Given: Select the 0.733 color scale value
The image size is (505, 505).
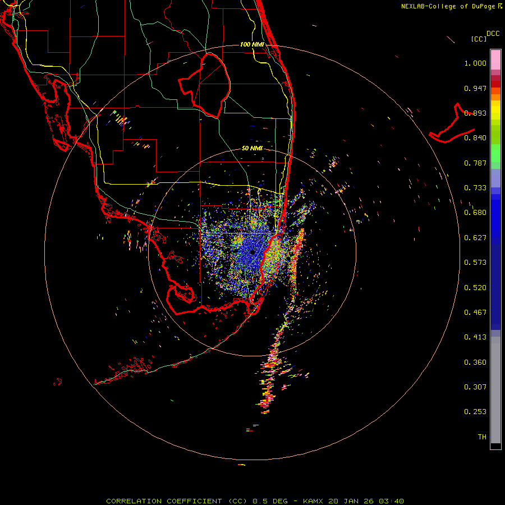Looking at the screenshot, I should click(475, 188).
